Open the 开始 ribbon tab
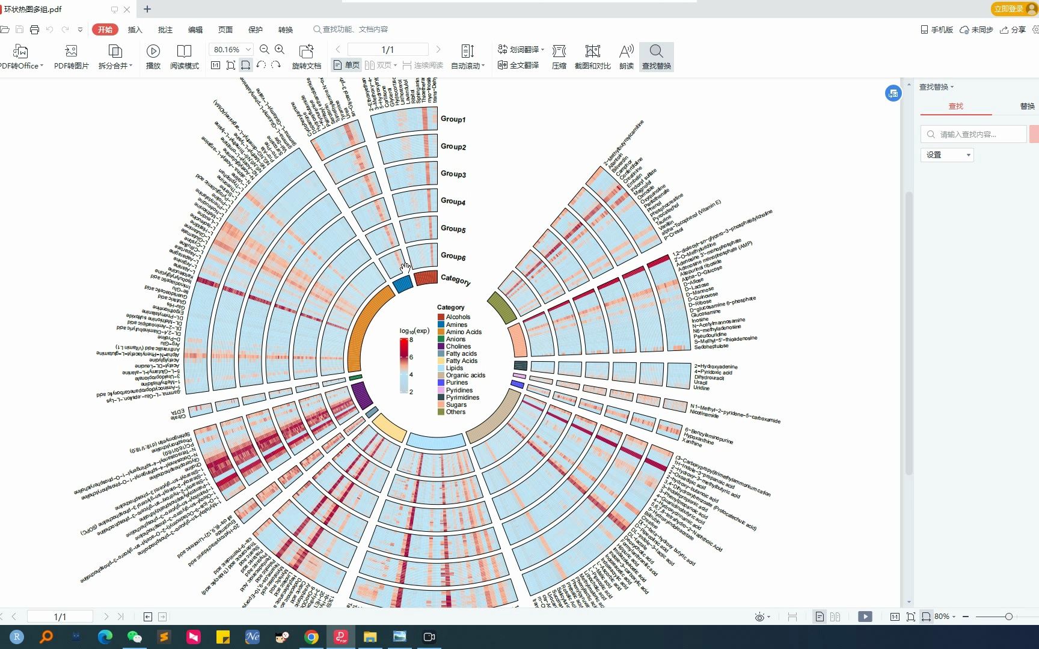Viewport: 1039px width, 649px height. coord(105,29)
